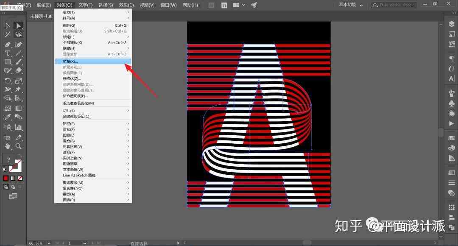The height and width of the screenshot is (246, 458).
Task: Open the 文字(T) Type menu
Action: [85, 5]
